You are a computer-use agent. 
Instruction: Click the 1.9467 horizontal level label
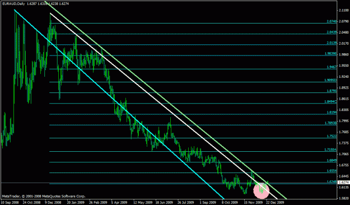332,67
